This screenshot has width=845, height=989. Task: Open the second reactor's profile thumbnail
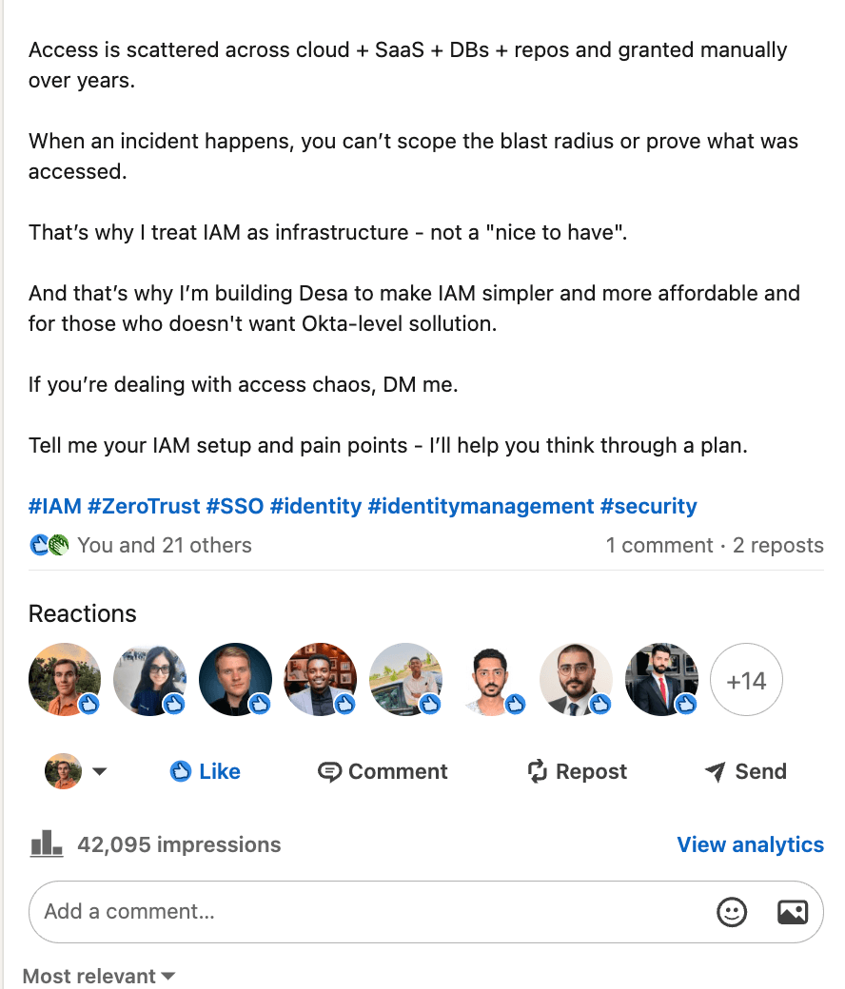click(x=149, y=679)
